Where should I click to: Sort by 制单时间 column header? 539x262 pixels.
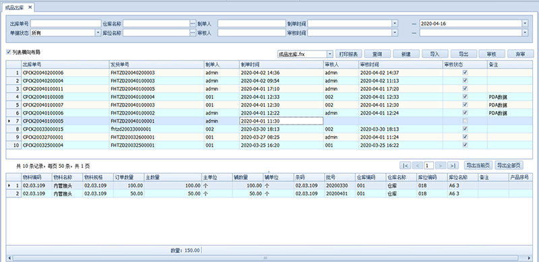281,64
